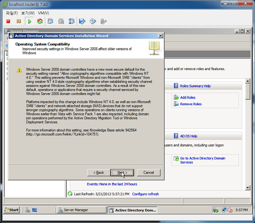Click the Add Roles link
The height and width of the screenshot is (223, 255).
coord(188,98)
